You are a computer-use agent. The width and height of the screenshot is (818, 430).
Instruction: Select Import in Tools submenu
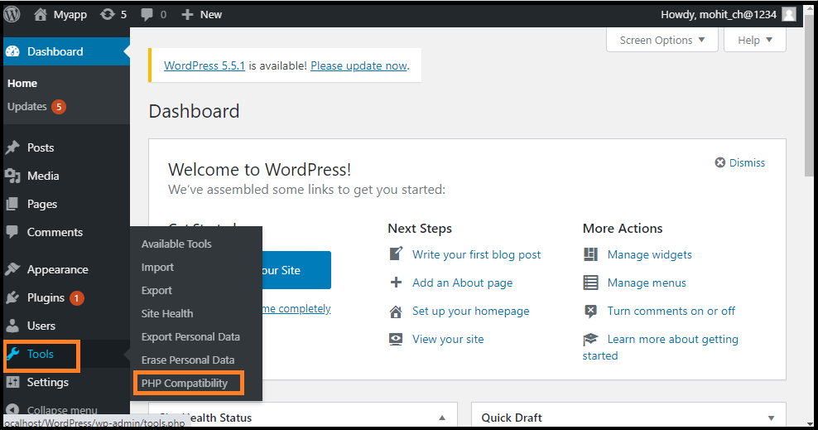click(157, 267)
